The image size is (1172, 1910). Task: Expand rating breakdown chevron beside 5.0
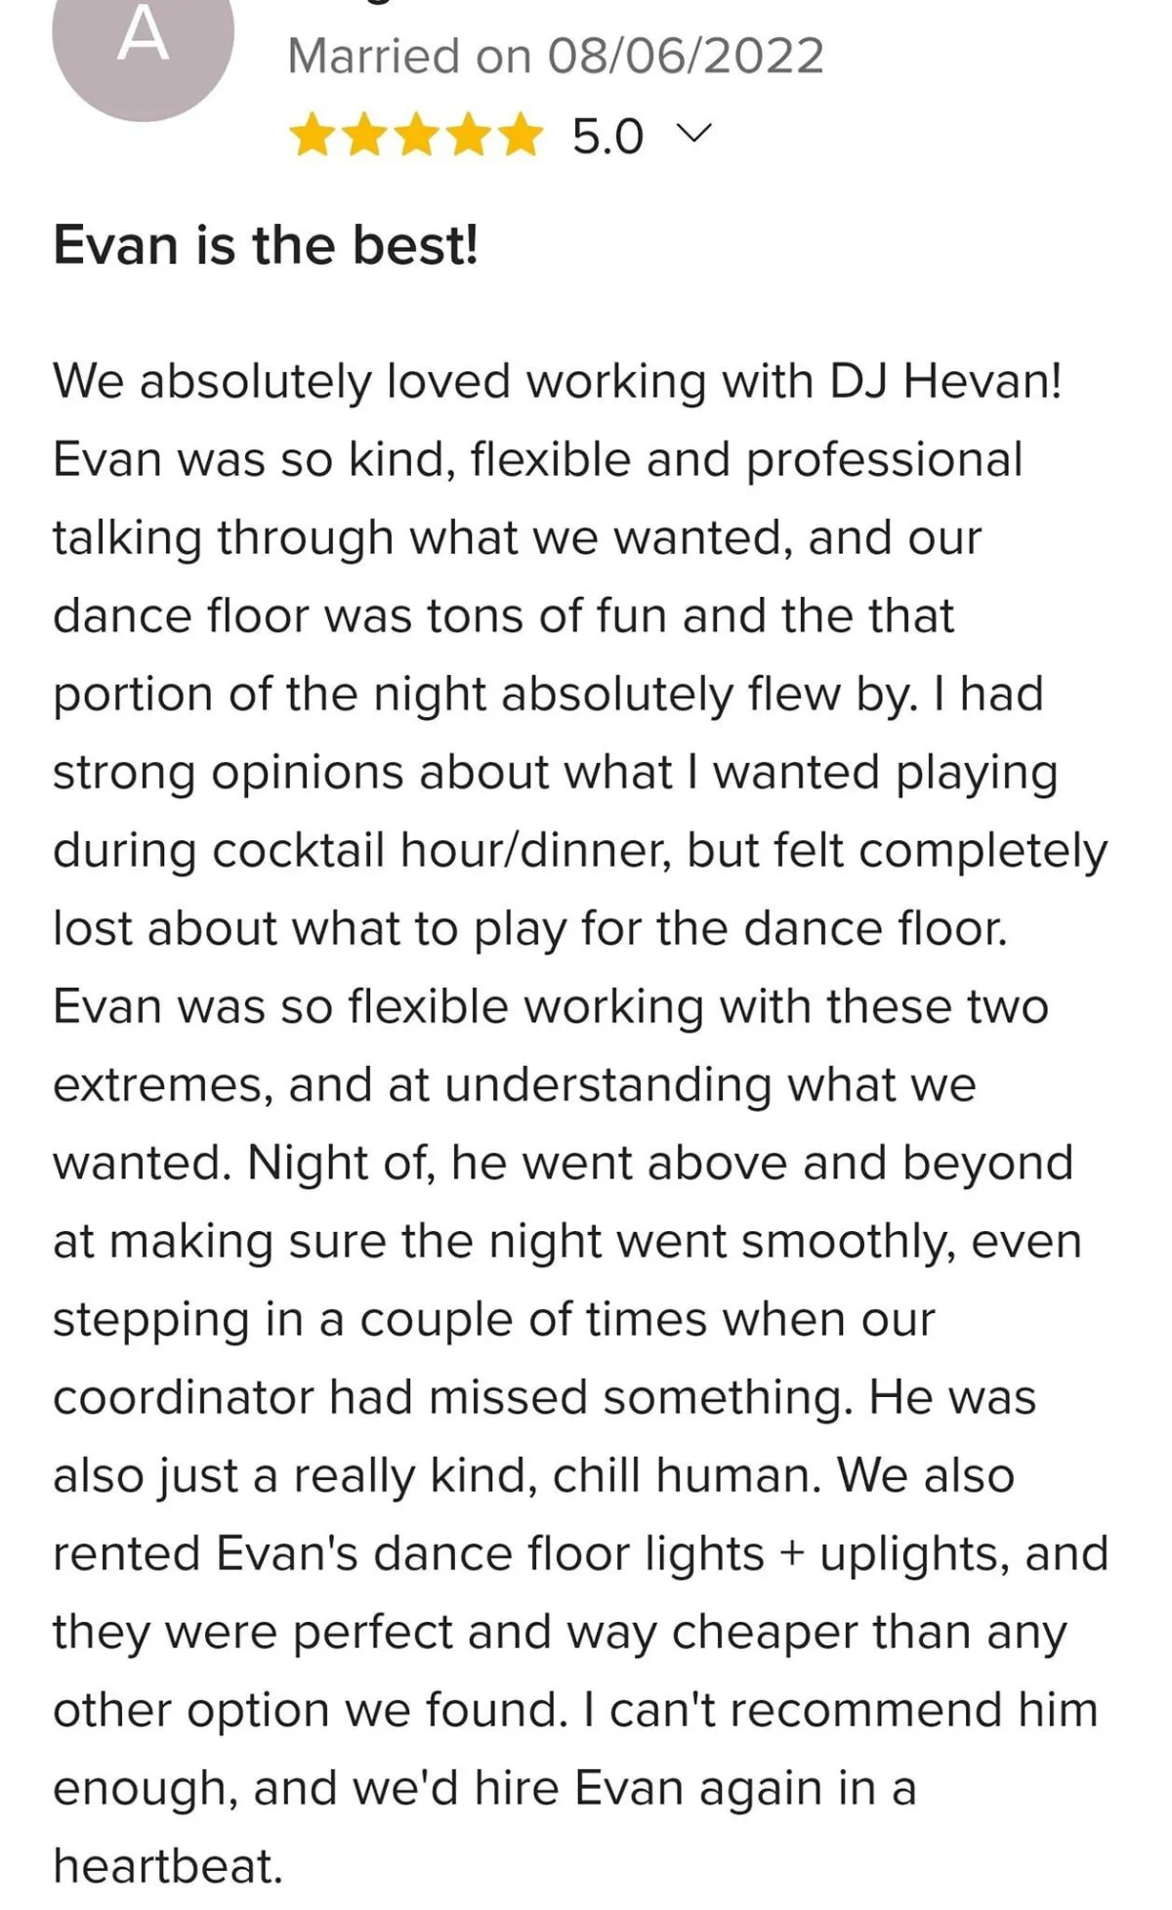(x=694, y=133)
